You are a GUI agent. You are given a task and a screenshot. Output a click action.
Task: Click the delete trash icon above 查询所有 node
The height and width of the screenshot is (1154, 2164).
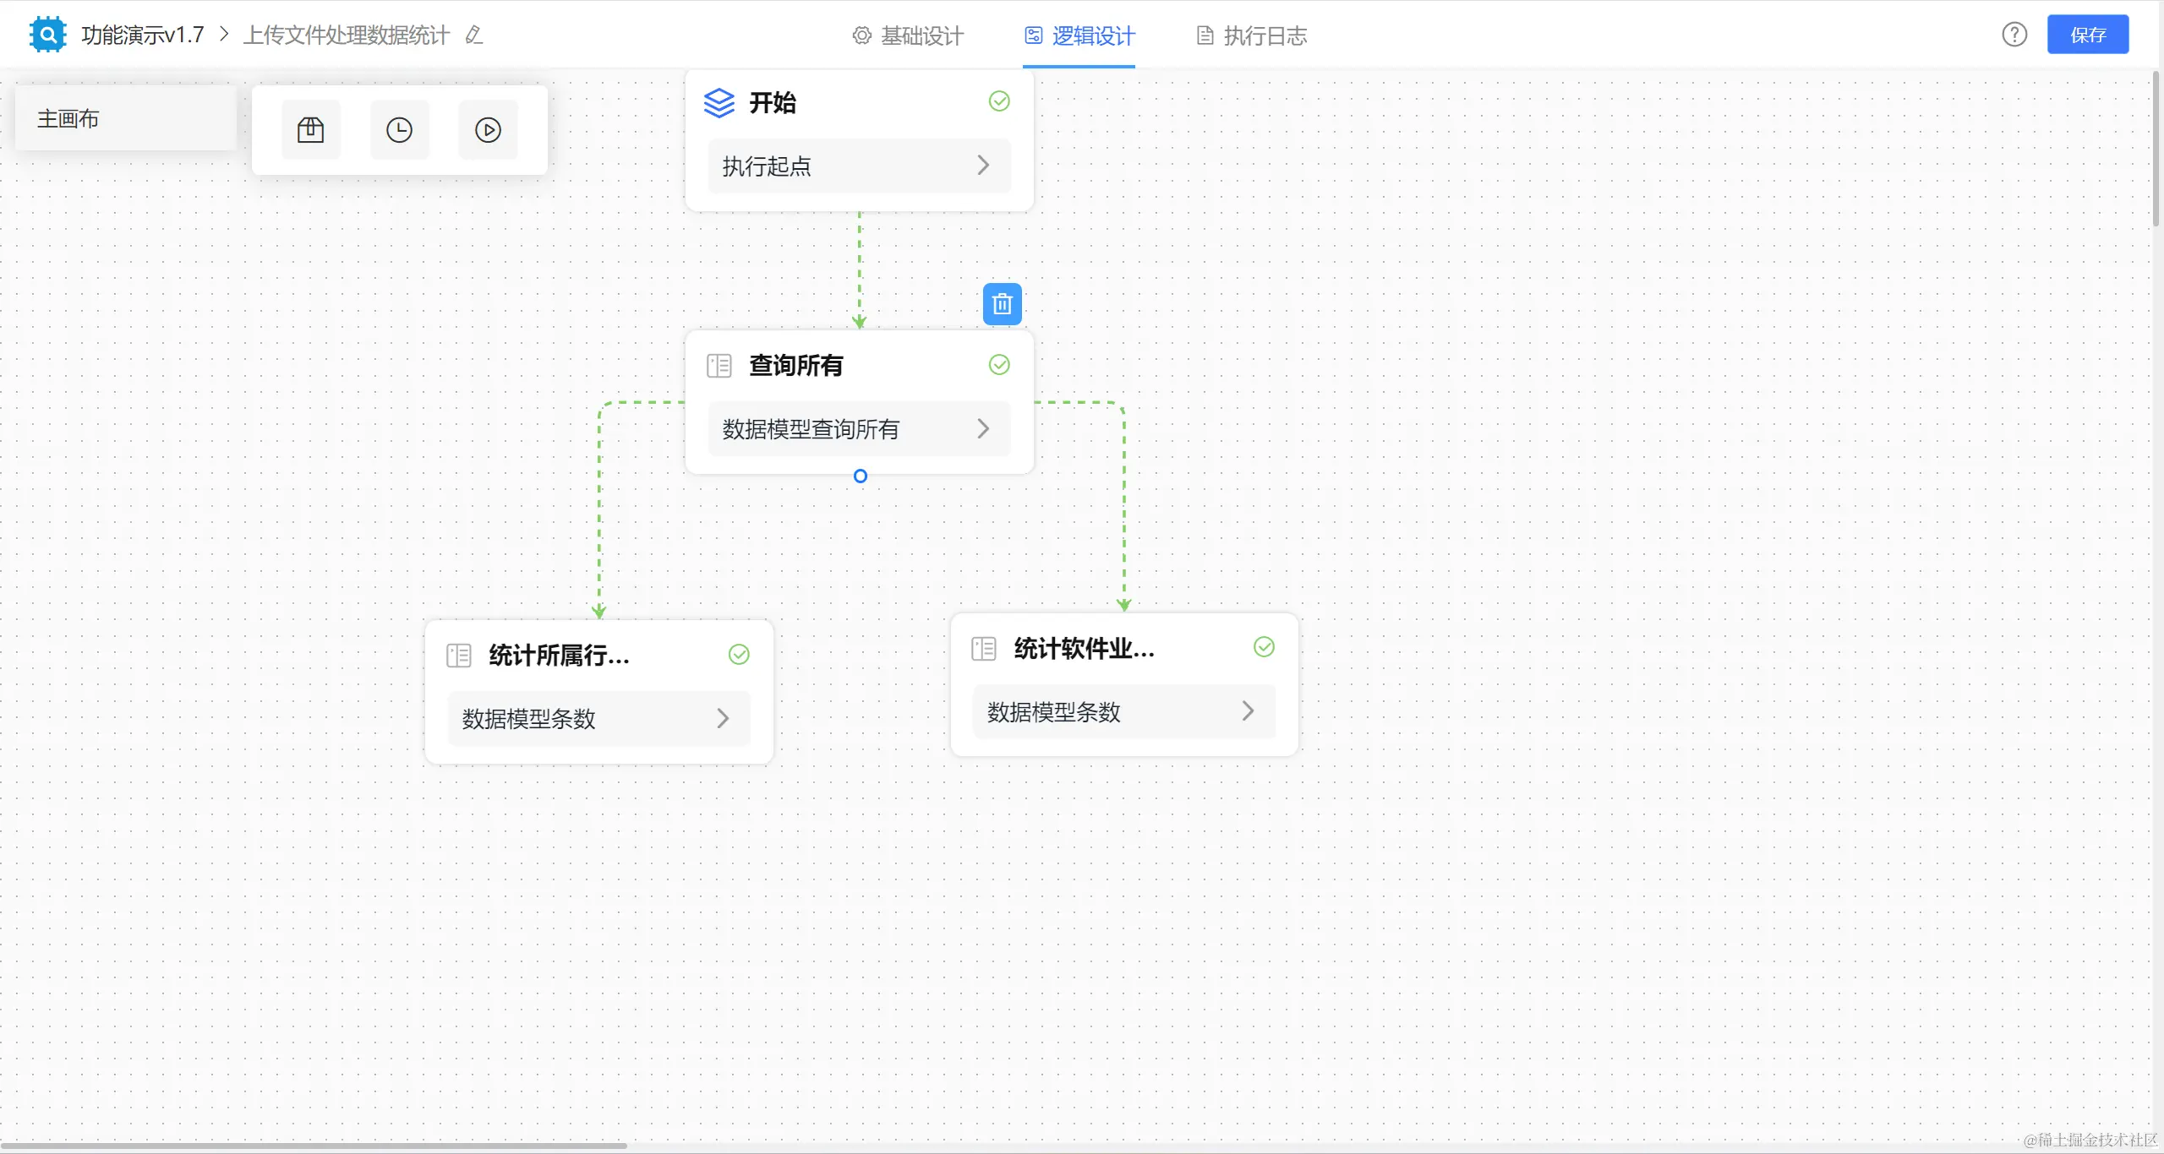coord(1002,303)
